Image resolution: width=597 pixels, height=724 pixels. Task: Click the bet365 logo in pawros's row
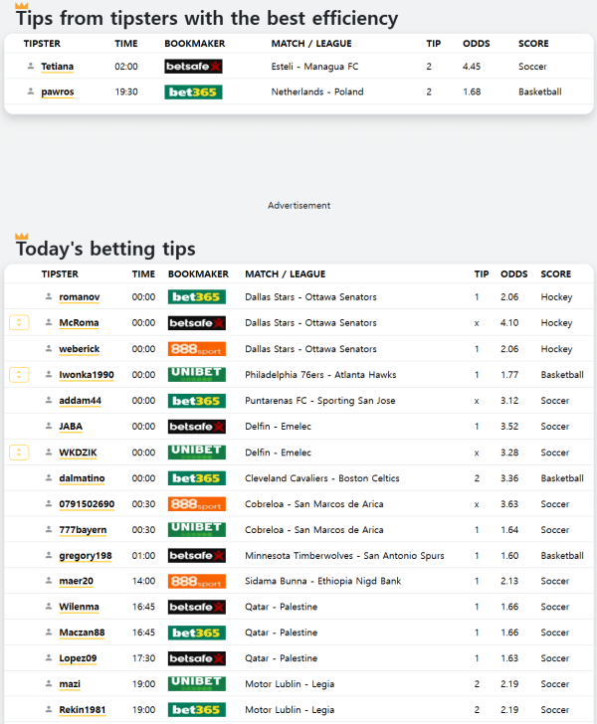(193, 91)
